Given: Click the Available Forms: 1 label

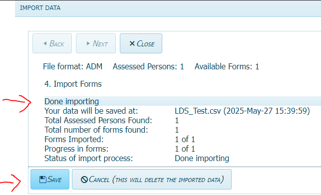Looking at the screenshot, I should tap(227, 66).
